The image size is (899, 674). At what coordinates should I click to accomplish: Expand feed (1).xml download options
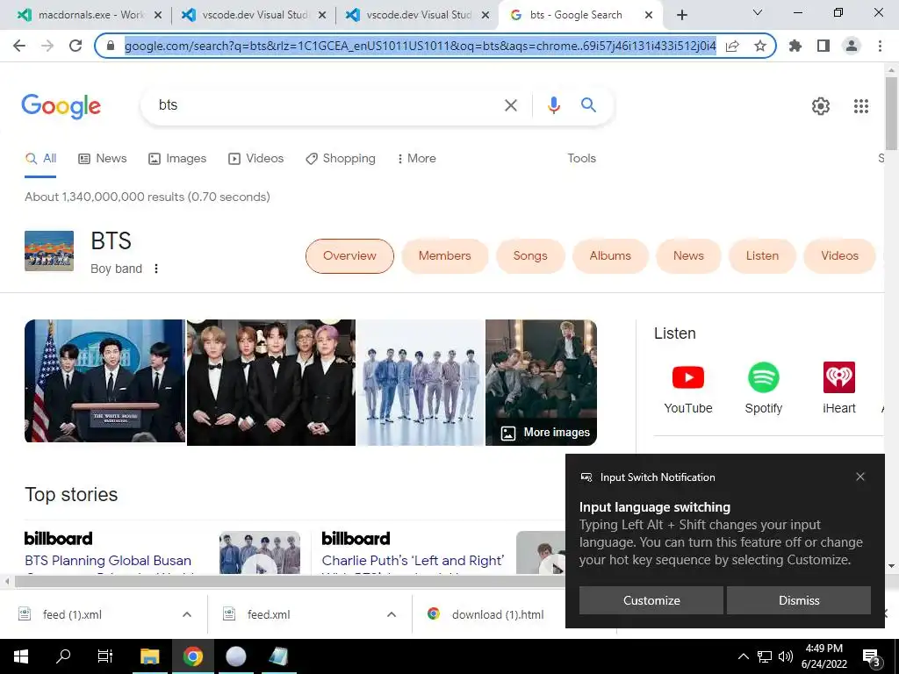pos(186,614)
